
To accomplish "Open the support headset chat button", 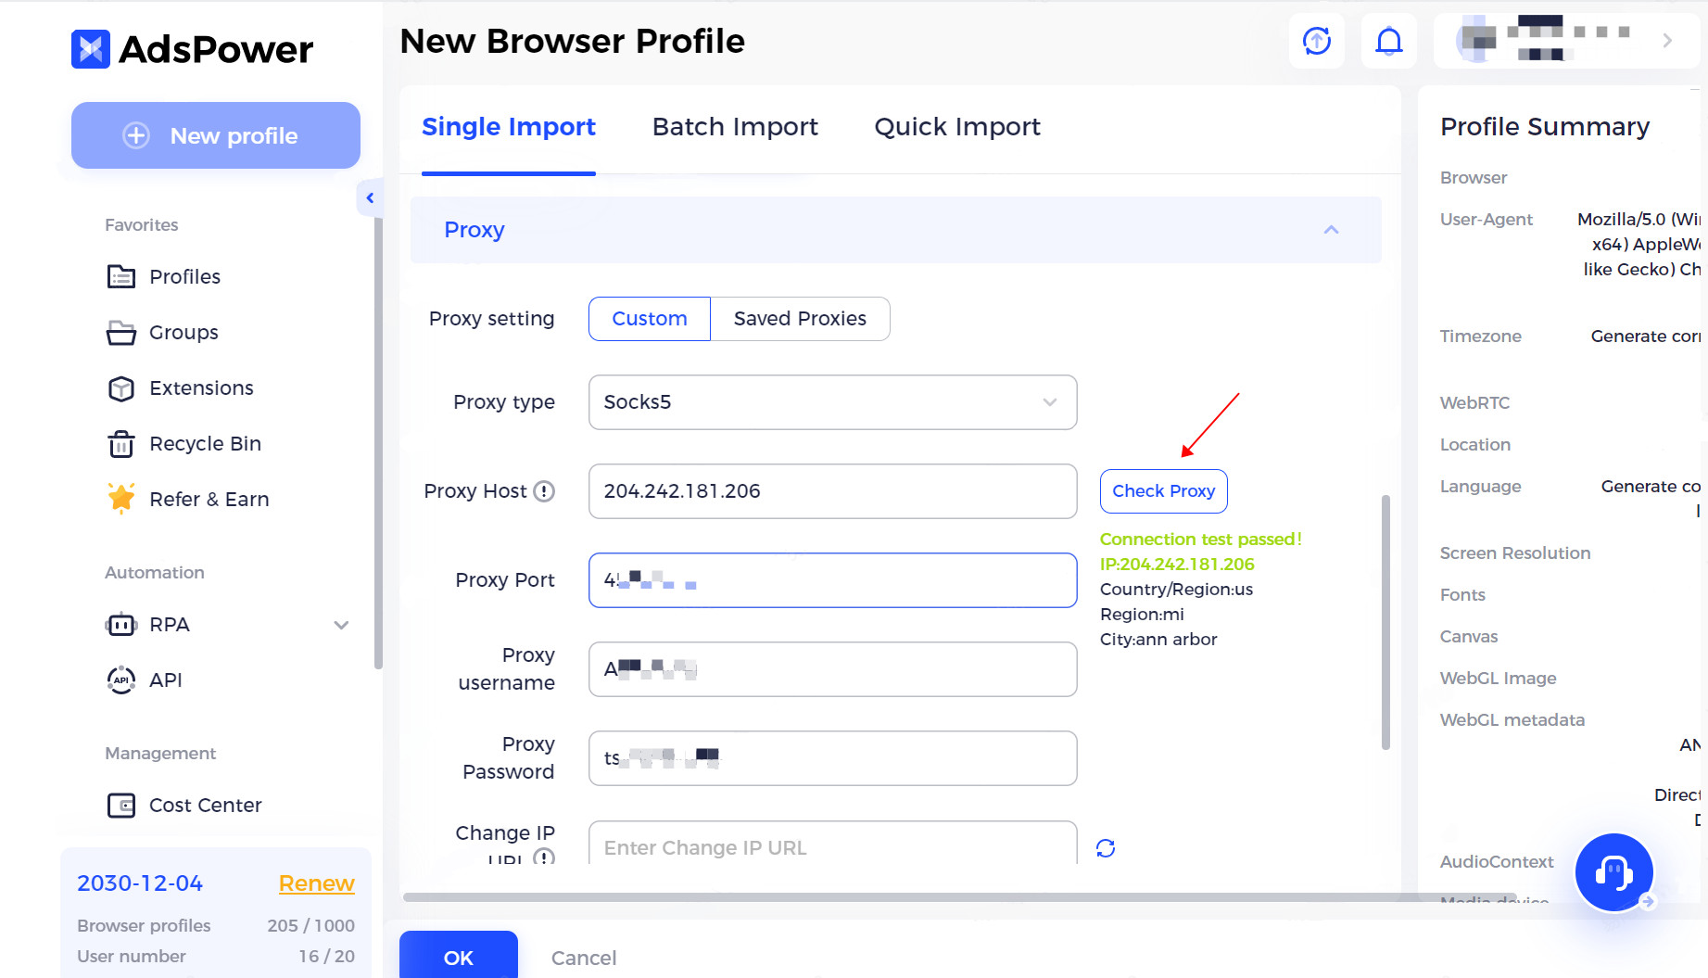I will click(x=1613, y=872).
